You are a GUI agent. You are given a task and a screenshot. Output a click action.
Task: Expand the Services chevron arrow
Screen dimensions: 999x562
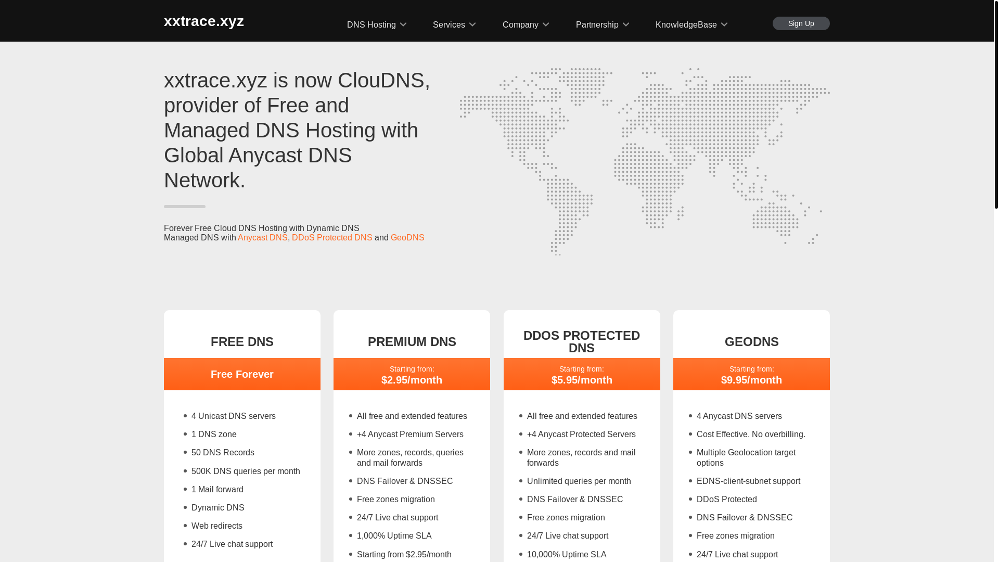pos(472,25)
